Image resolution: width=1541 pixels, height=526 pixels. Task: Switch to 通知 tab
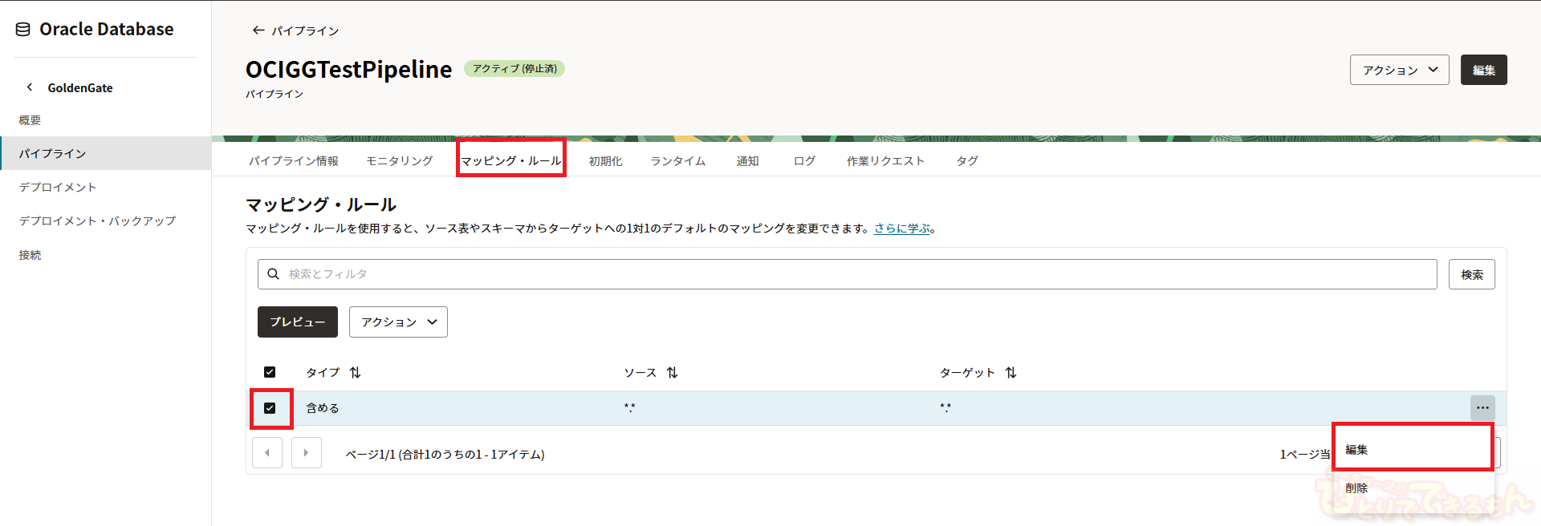748,161
